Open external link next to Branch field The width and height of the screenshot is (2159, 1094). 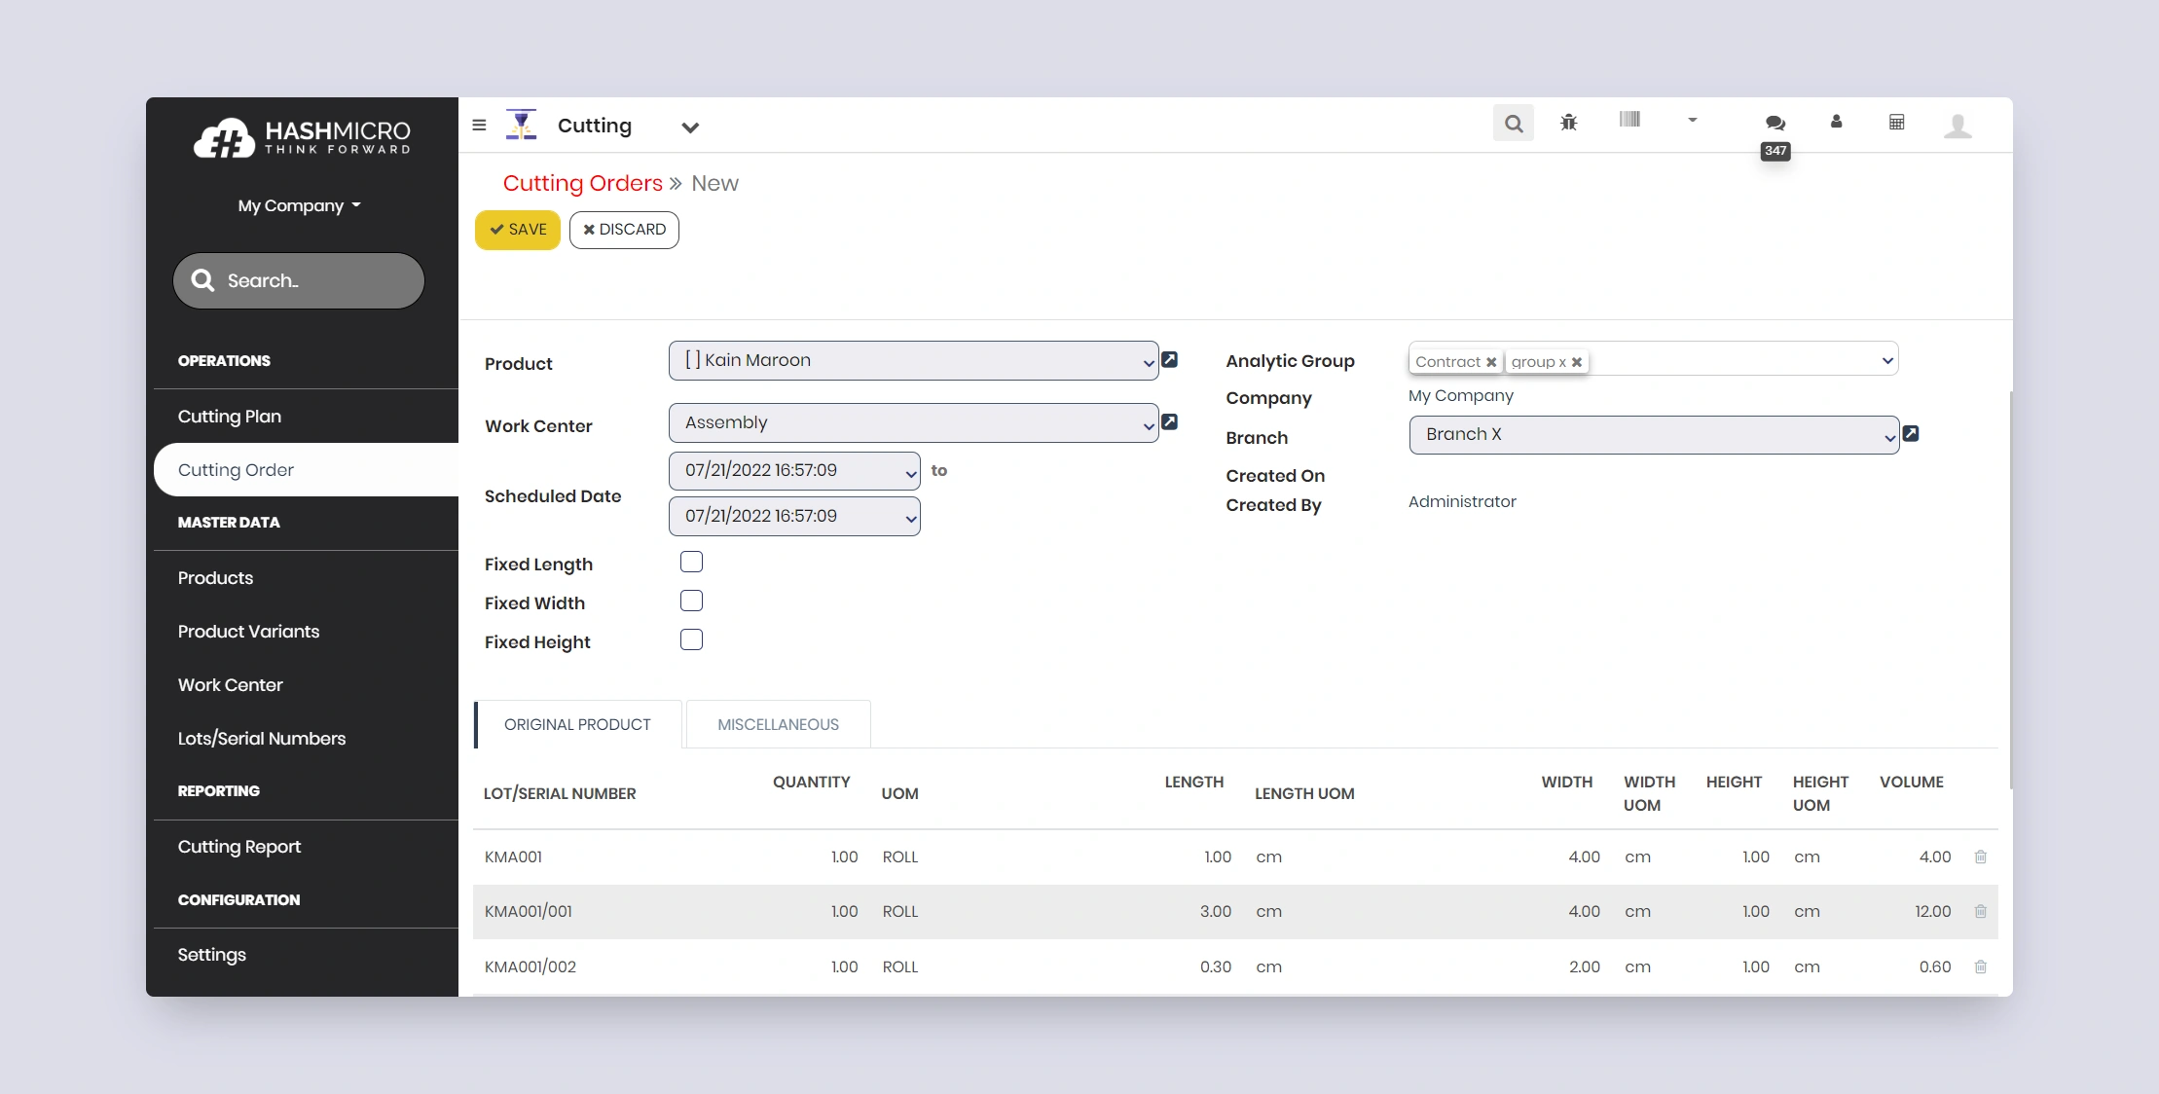pos(1911,434)
